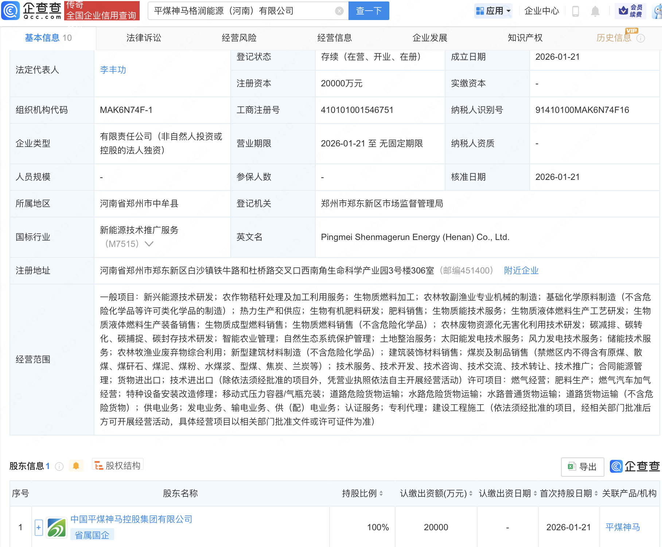This screenshot has height=547, width=662.
Task: Click the 查一下 search button
Action: tap(368, 11)
